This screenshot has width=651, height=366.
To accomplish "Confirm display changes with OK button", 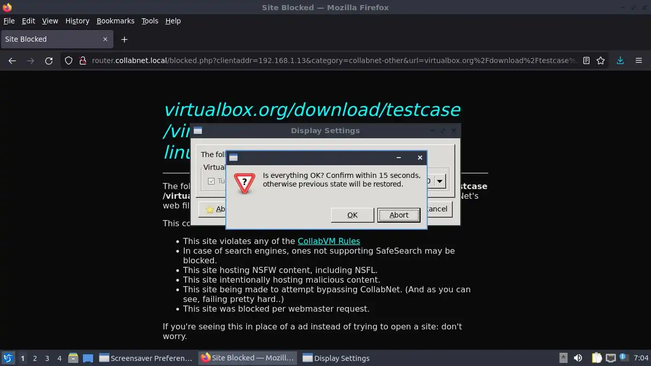I will 352,215.
